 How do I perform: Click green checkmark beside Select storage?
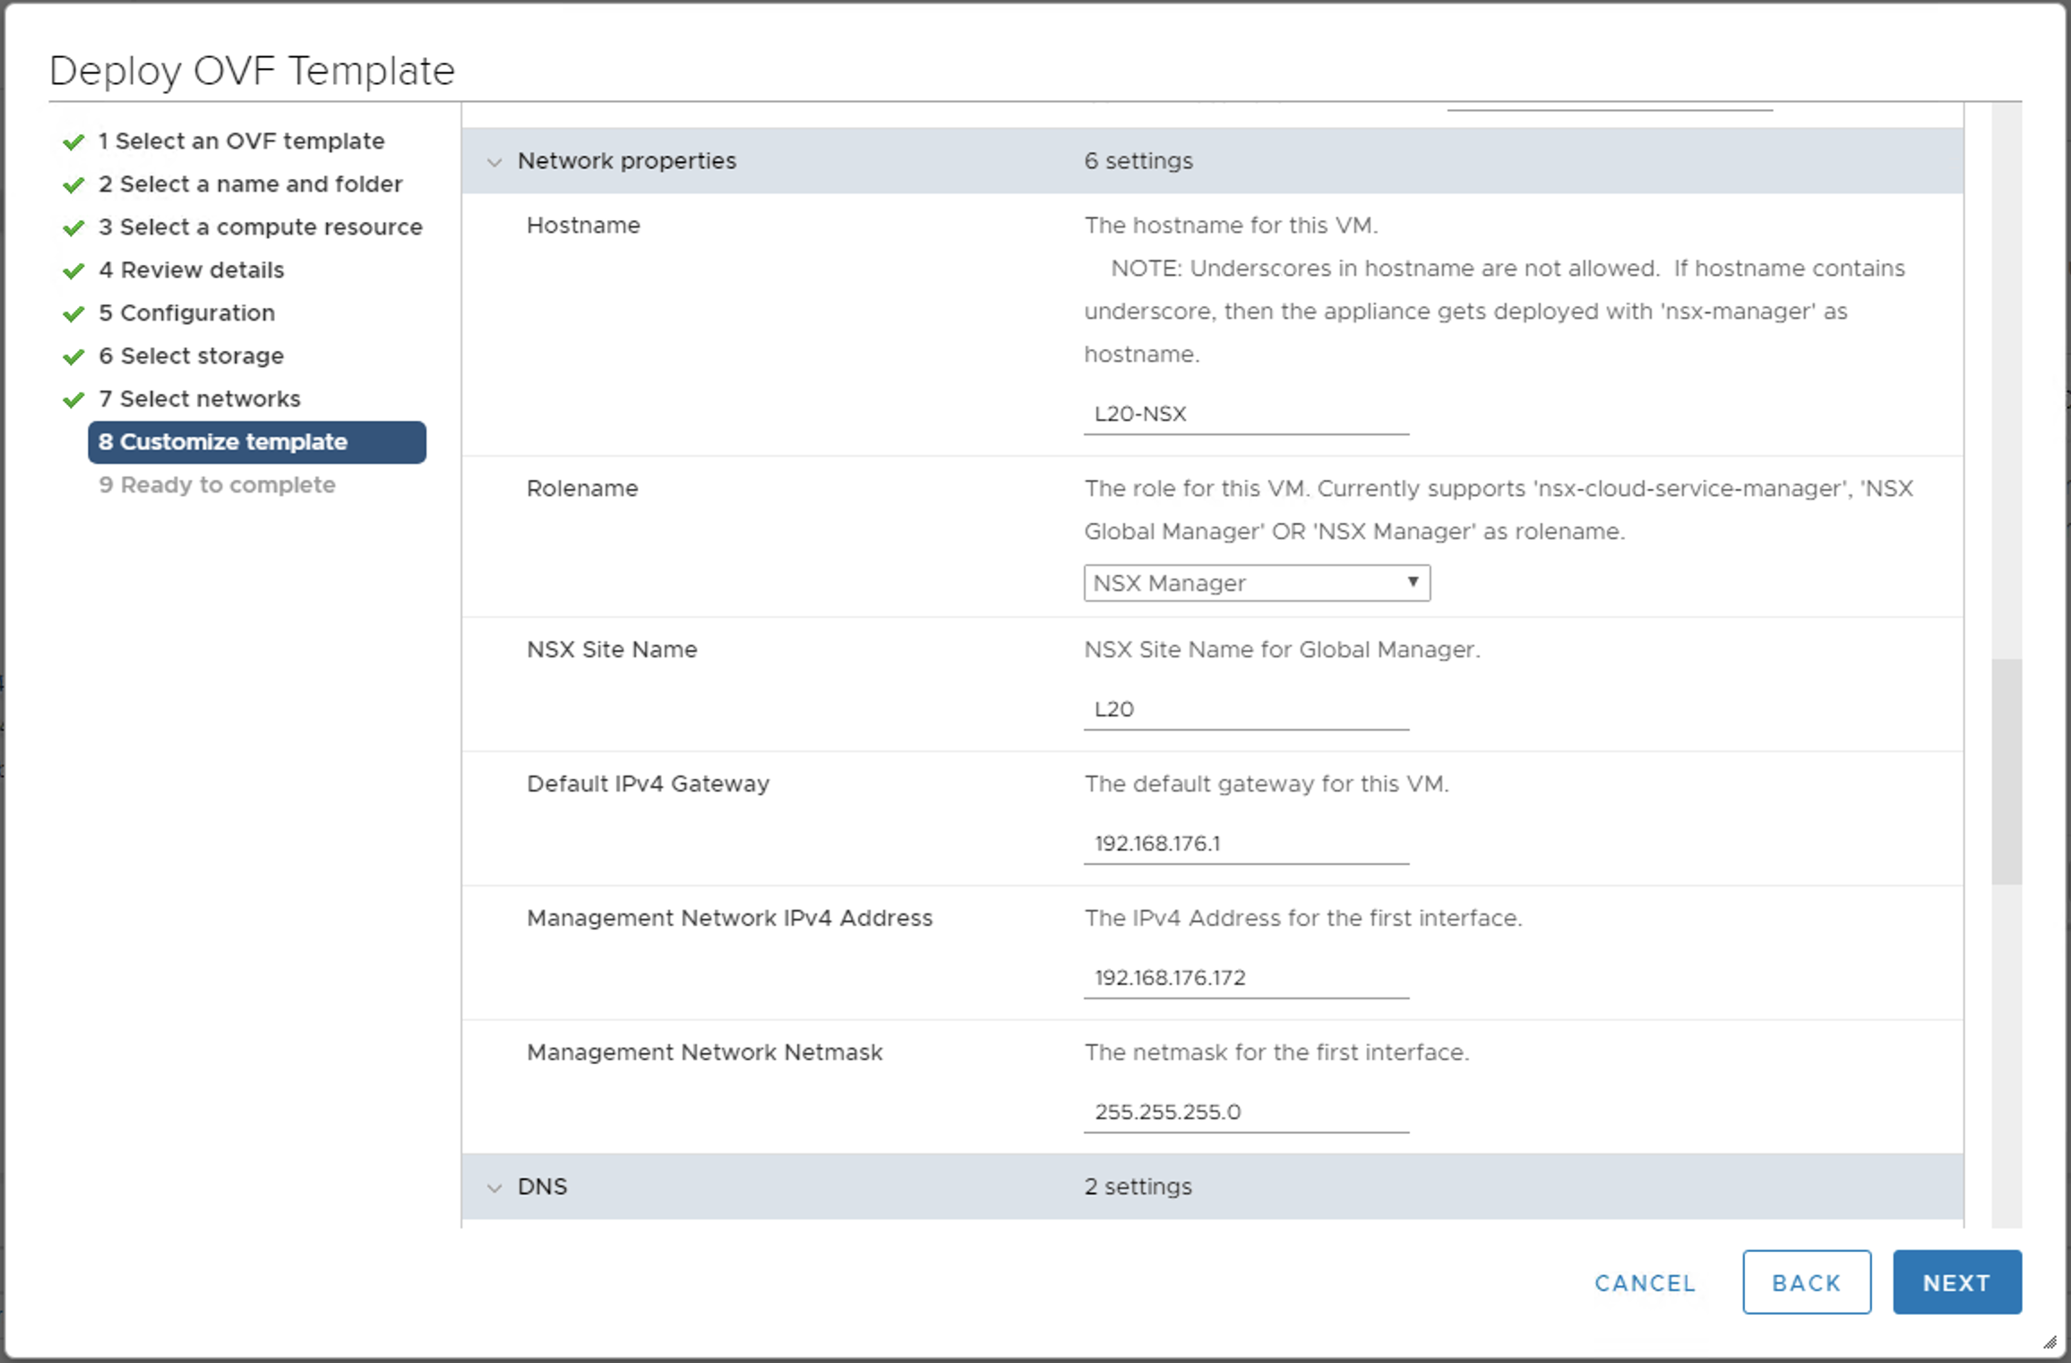click(73, 356)
